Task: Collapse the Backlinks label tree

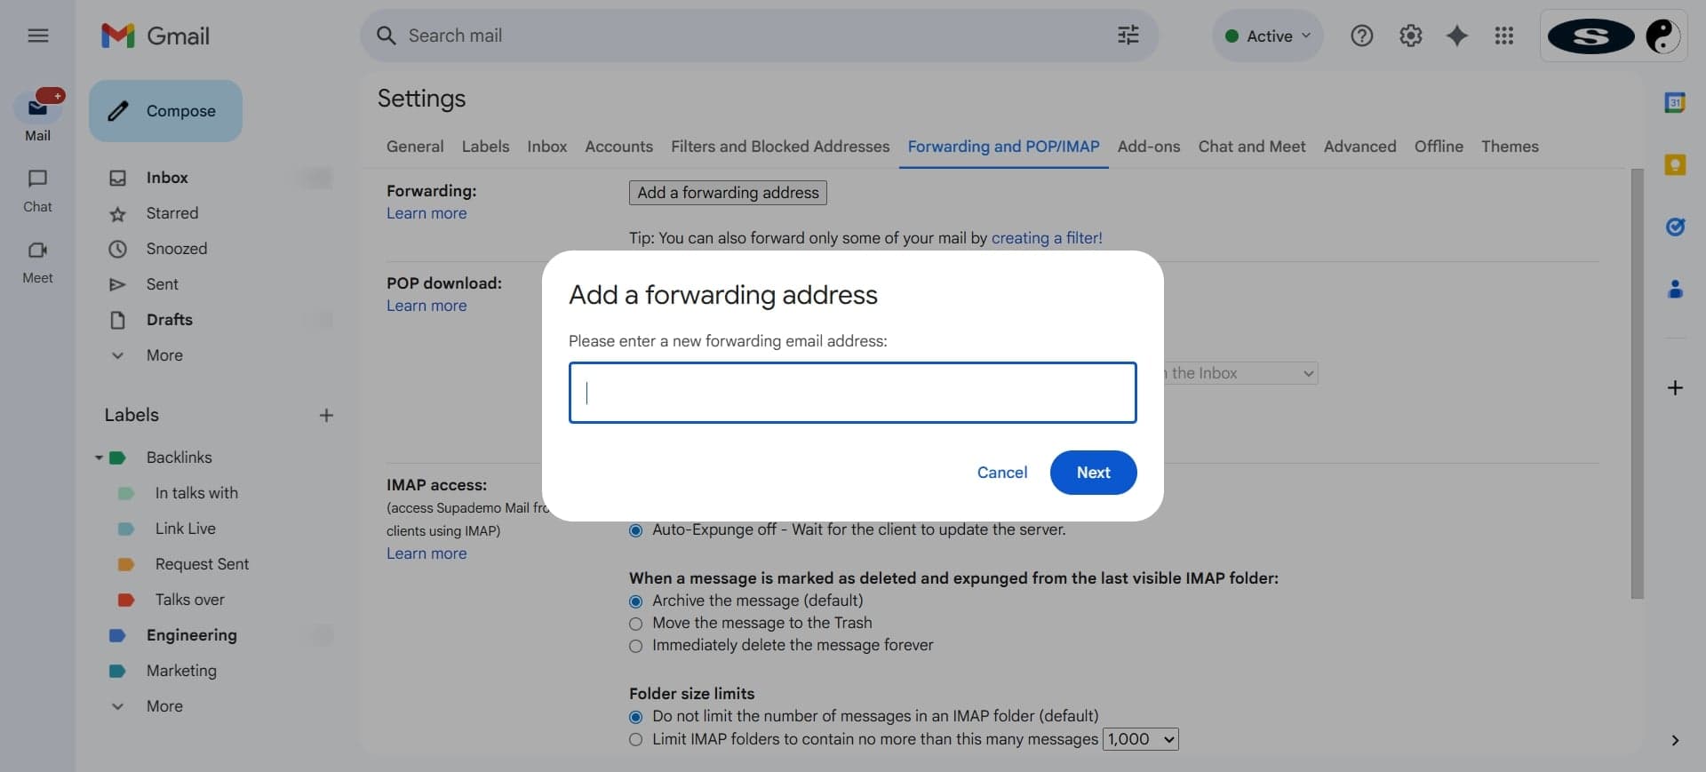Action: point(99,458)
